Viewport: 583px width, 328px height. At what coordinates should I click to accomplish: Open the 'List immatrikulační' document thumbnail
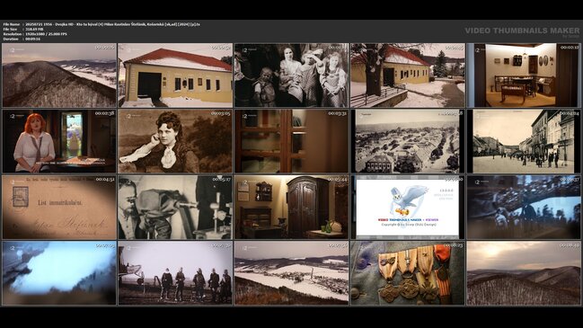[x=59, y=208]
